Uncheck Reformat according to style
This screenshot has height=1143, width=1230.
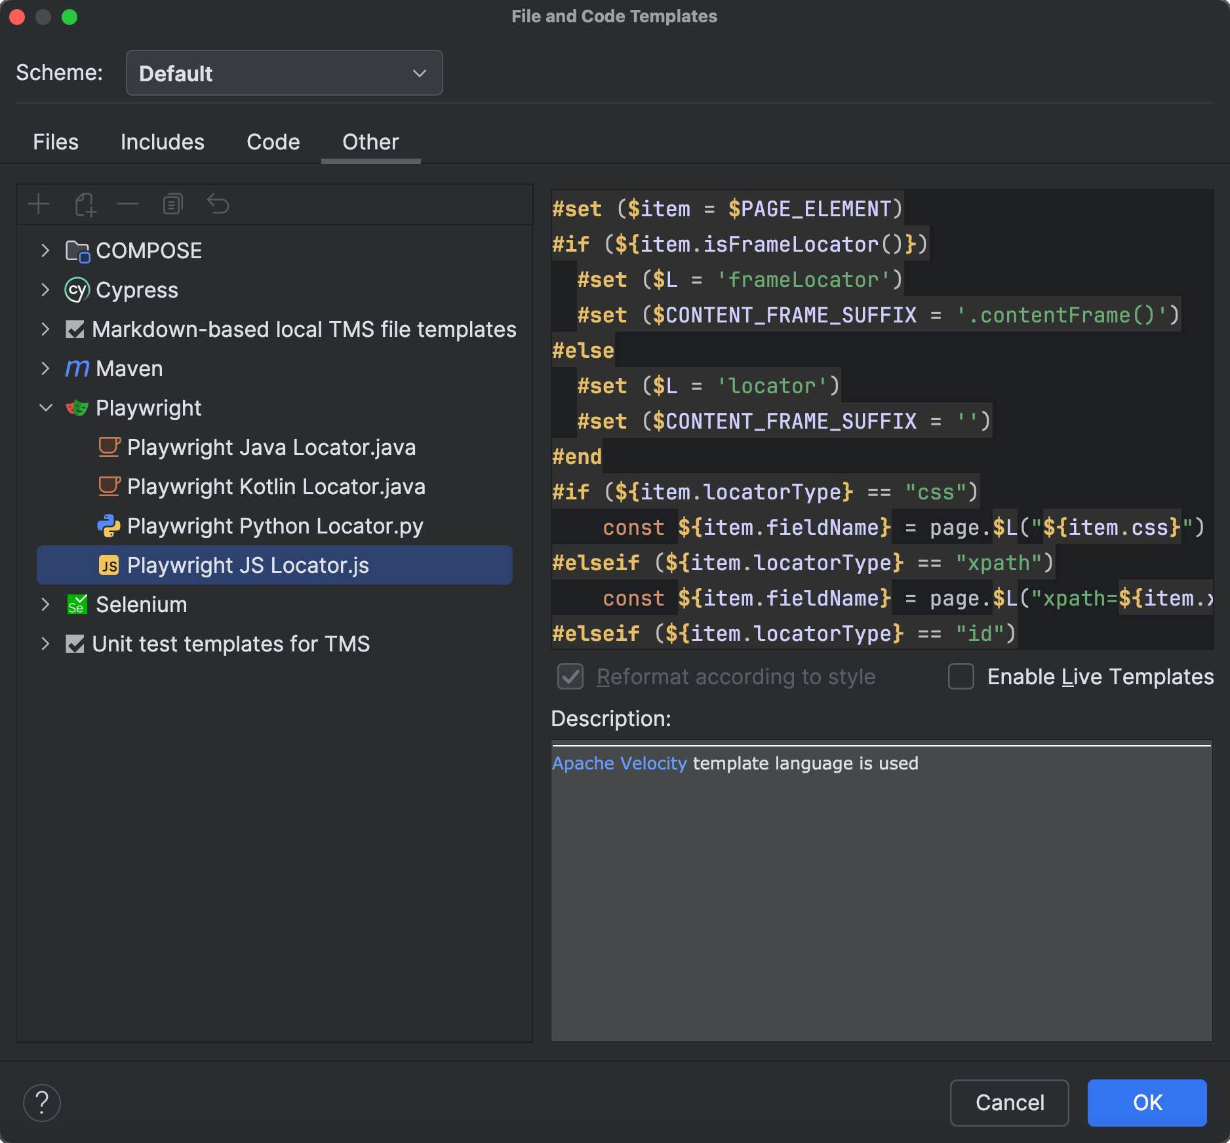pos(570,676)
